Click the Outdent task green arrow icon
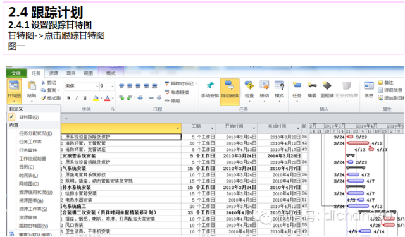 (x=121, y=97)
